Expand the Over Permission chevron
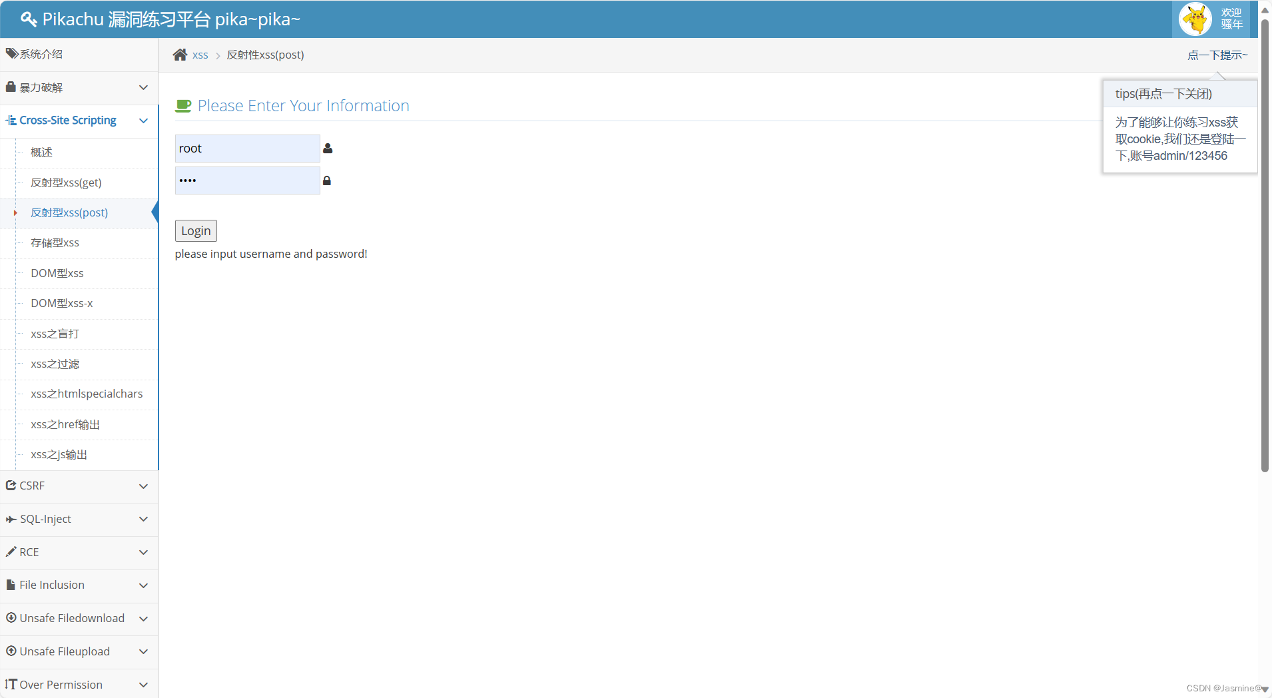Viewport: 1272px width, 698px height. pos(143,685)
